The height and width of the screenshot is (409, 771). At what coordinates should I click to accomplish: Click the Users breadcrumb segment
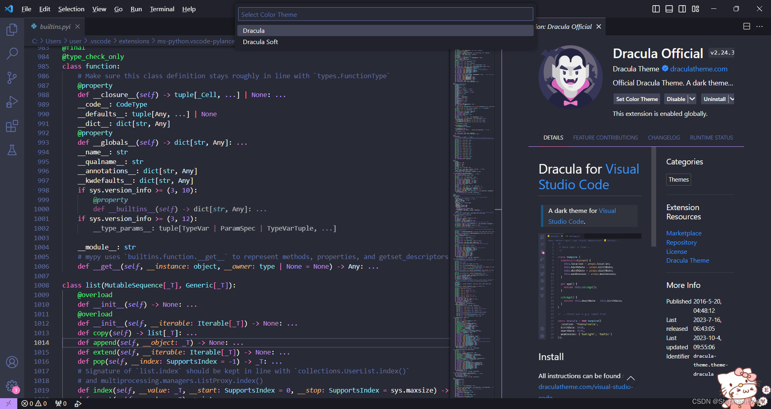pyautogui.click(x=53, y=41)
